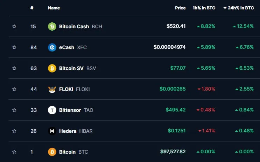The height and width of the screenshot is (162, 260).
Task: Sort by the # rank column header
Action: click(32, 8)
